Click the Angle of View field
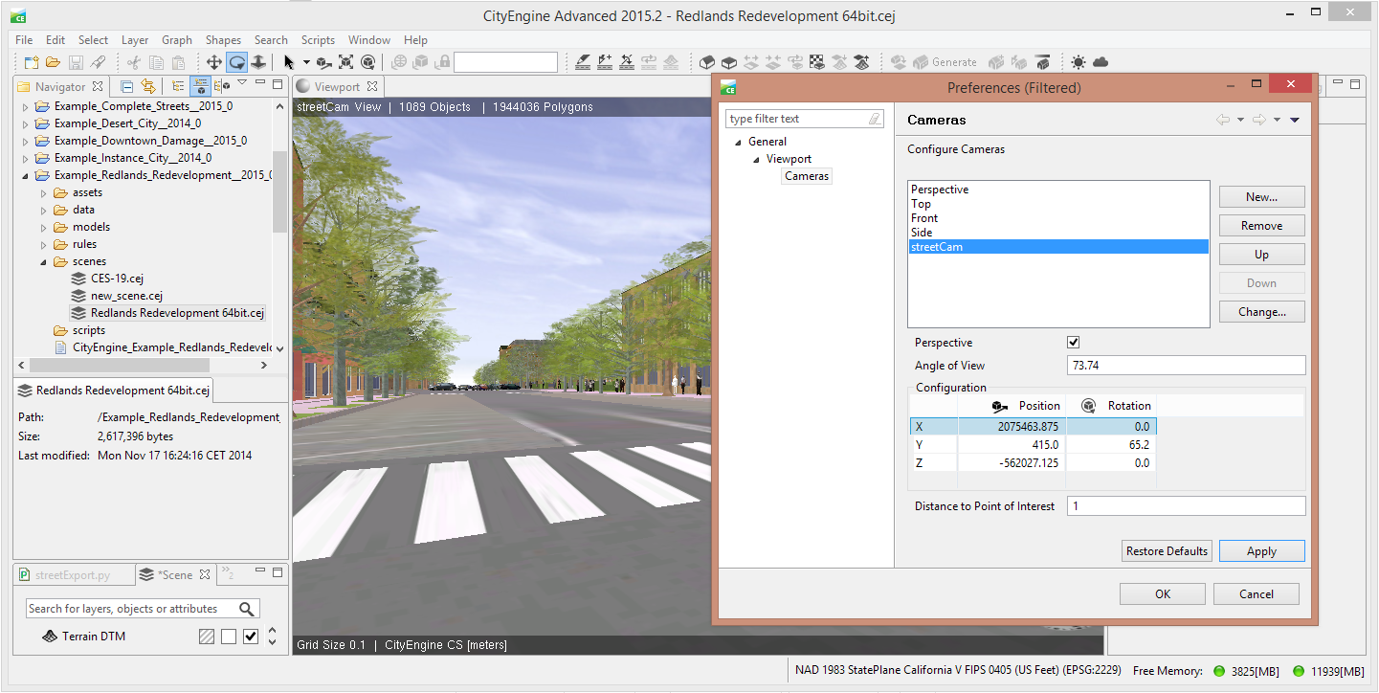This screenshot has height=693, width=1379. click(1186, 366)
